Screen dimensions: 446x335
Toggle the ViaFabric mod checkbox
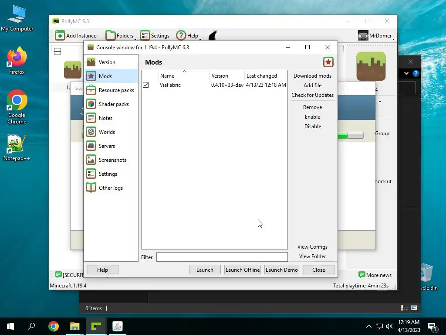145,85
